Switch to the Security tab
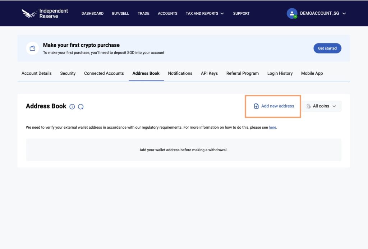Image resolution: width=368 pixels, height=249 pixels. 68,73
